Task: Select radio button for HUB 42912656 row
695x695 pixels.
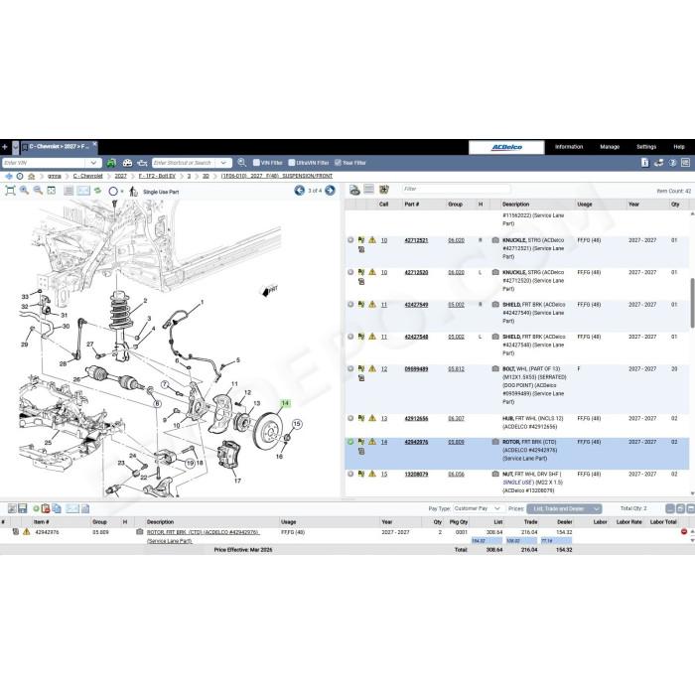Action: click(x=350, y=418)
